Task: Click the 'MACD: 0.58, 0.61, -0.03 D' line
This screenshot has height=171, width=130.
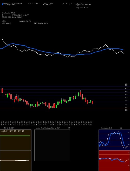Action: (12, 17)
